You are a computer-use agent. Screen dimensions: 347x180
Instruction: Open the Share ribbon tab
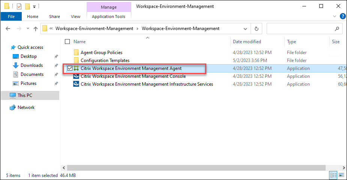click(54, 17)
